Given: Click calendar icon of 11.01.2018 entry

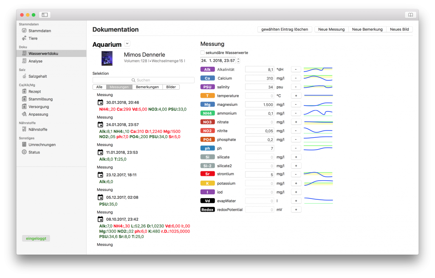Looking at the screenshot, I should tap(100, 153).
